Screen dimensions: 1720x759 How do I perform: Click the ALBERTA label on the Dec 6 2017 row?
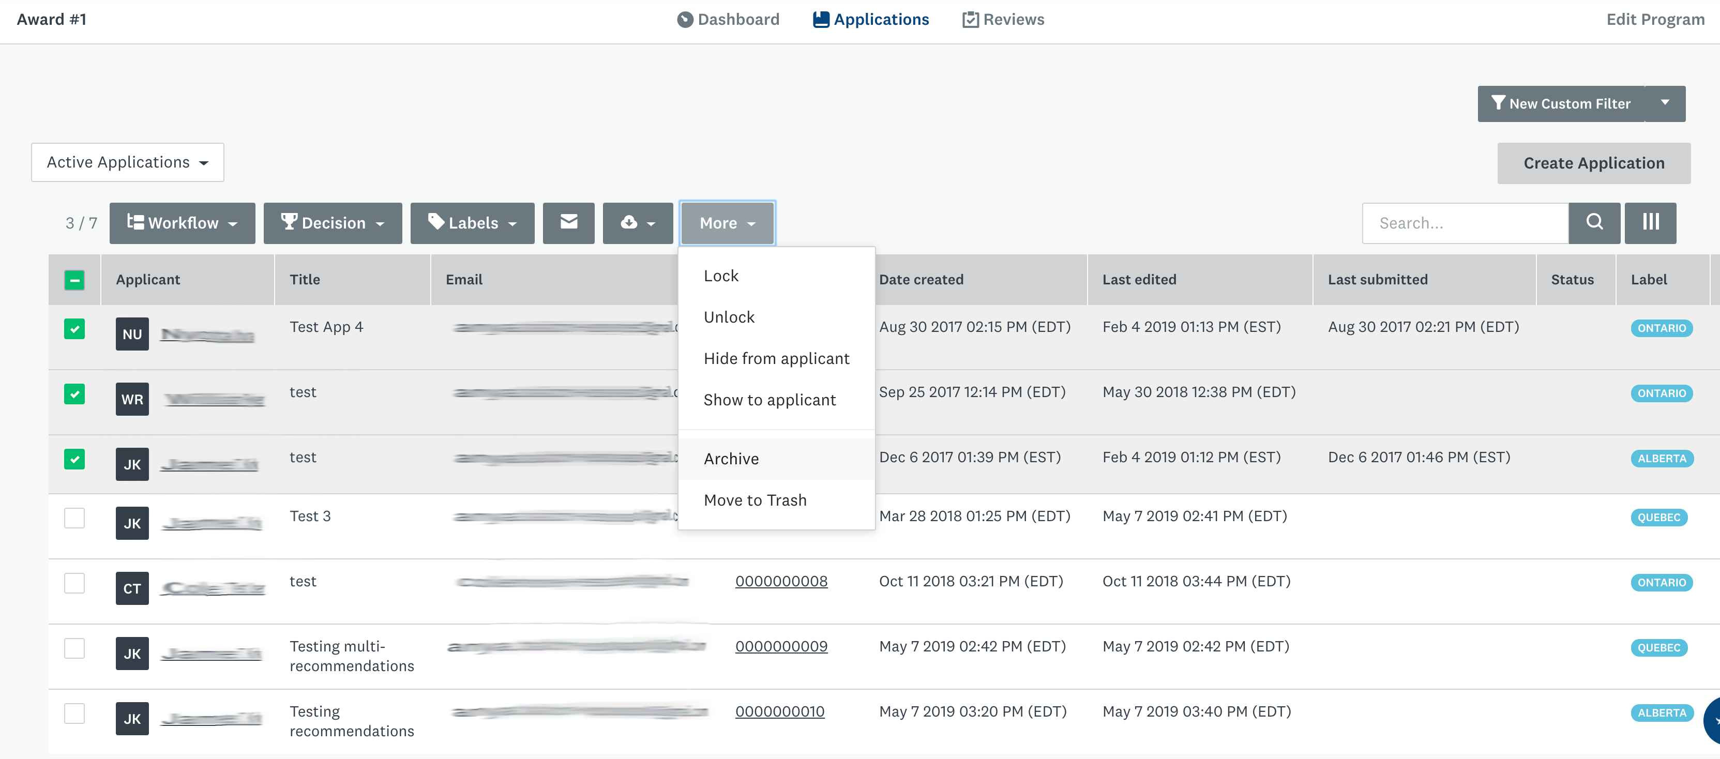pyautogui.click(x=1662, y=459)
